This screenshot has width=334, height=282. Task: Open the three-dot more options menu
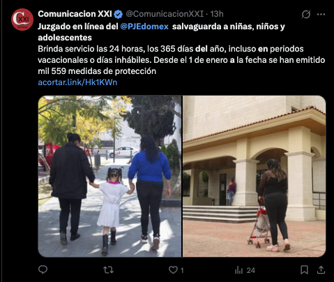click(321, 15)
